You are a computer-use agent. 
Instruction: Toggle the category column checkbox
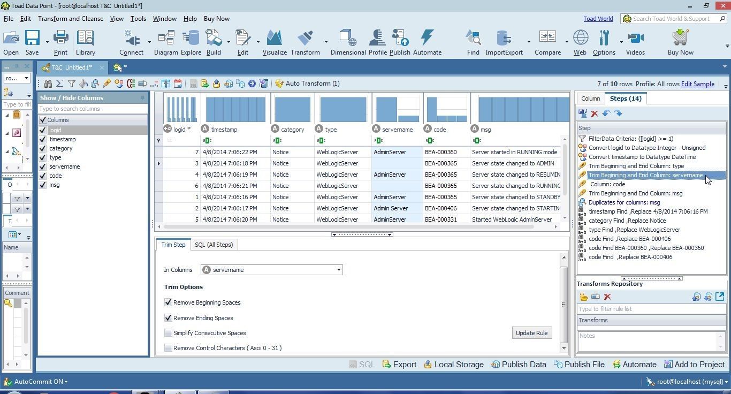click(x=43, y=148)
